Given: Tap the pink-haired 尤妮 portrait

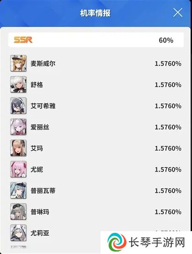Looking at the screenshot, I should click(18, 169).
